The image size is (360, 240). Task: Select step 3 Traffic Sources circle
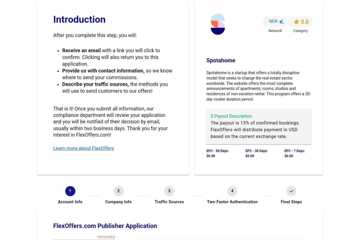point(169,191)
